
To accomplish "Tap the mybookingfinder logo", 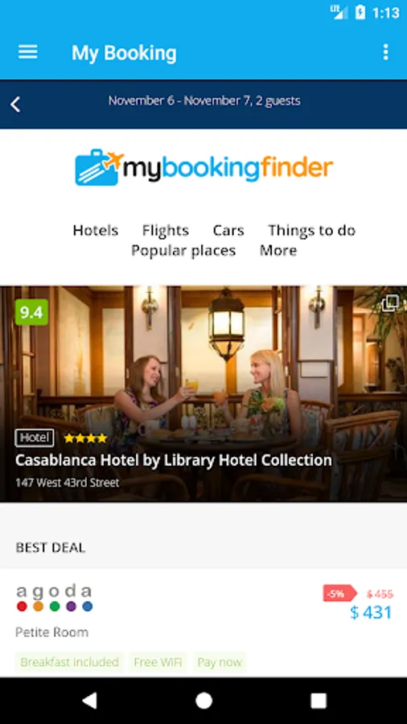I will [203, 167].
